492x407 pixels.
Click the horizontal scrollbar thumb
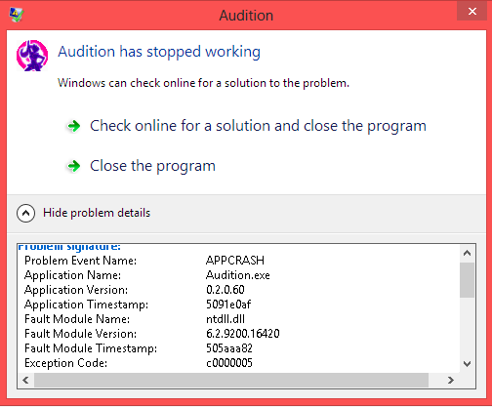click(231, 380)
